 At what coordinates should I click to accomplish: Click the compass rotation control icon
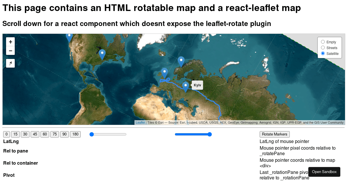click(10, 63)
